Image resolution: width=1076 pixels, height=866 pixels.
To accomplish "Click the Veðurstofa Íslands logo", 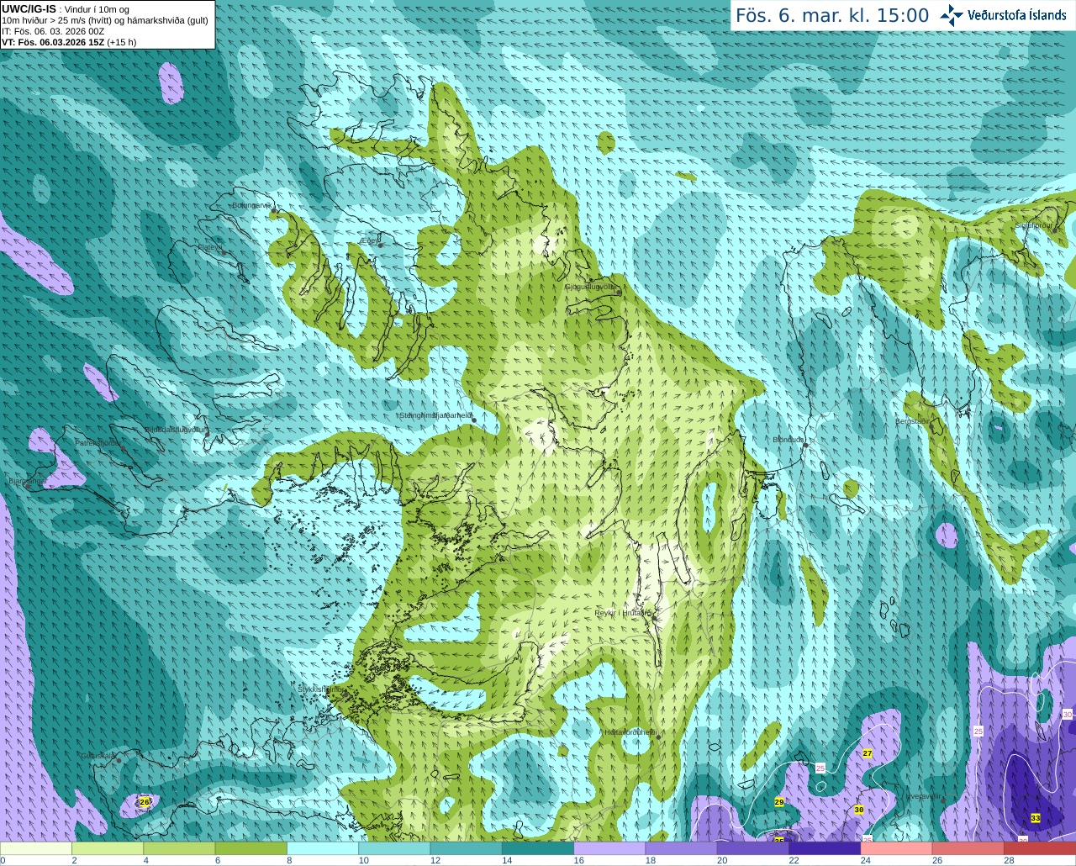I will (x=1003, y=15).
